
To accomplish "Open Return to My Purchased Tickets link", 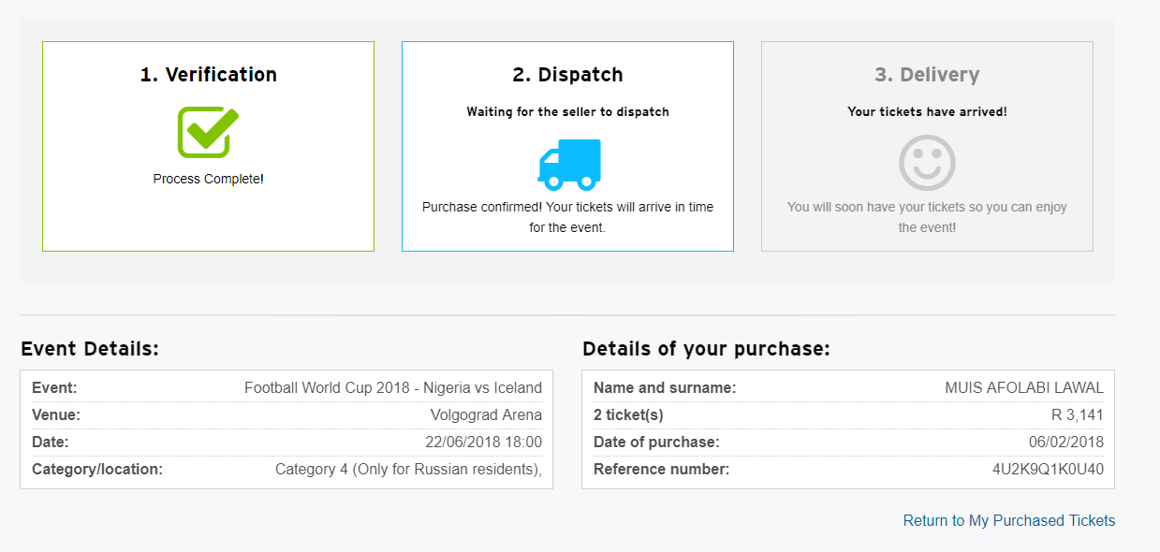I will pyautogui.click(x=1009, y=521).
